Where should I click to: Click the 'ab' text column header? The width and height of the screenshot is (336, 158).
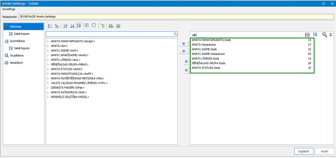coord(195,35)
